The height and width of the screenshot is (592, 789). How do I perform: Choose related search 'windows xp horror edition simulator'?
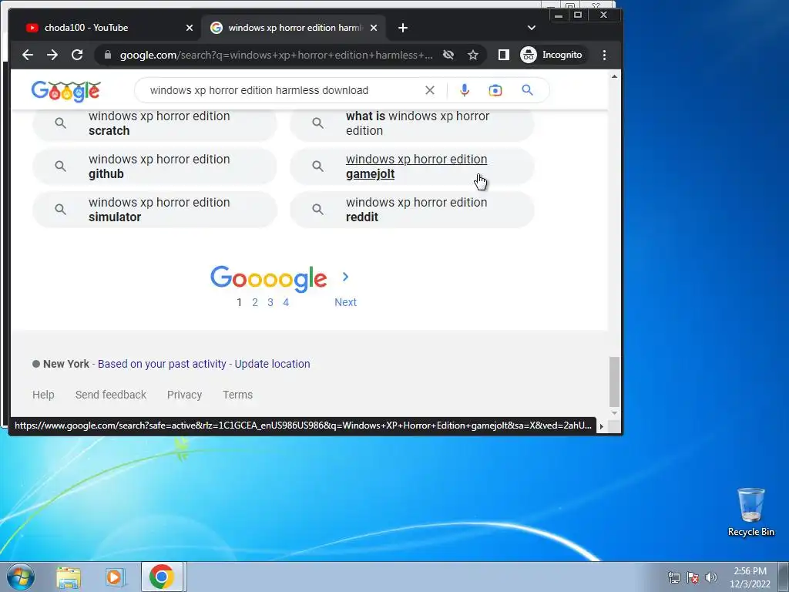tap(155, 210)
